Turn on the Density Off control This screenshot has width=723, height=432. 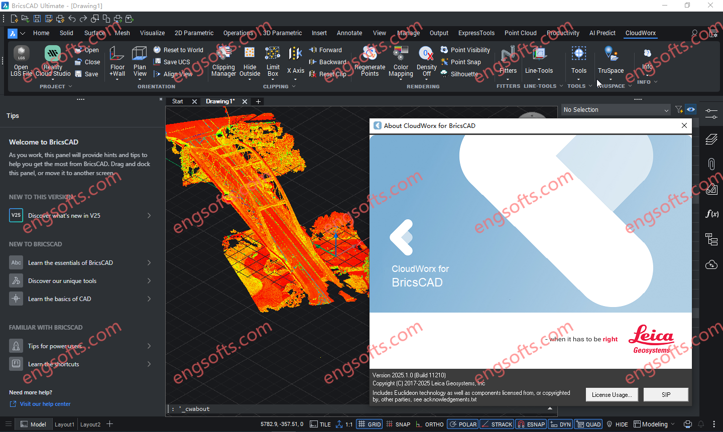pos(427,61)
